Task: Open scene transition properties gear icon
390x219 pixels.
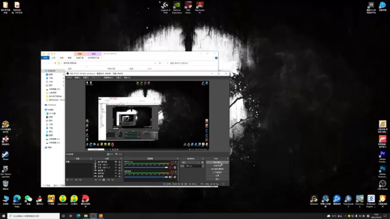Action: click(x=202, y=163)
